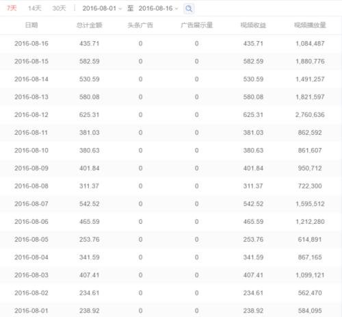
Task: Click the date cell 2016-08-05
Action: tap(31, 240)
